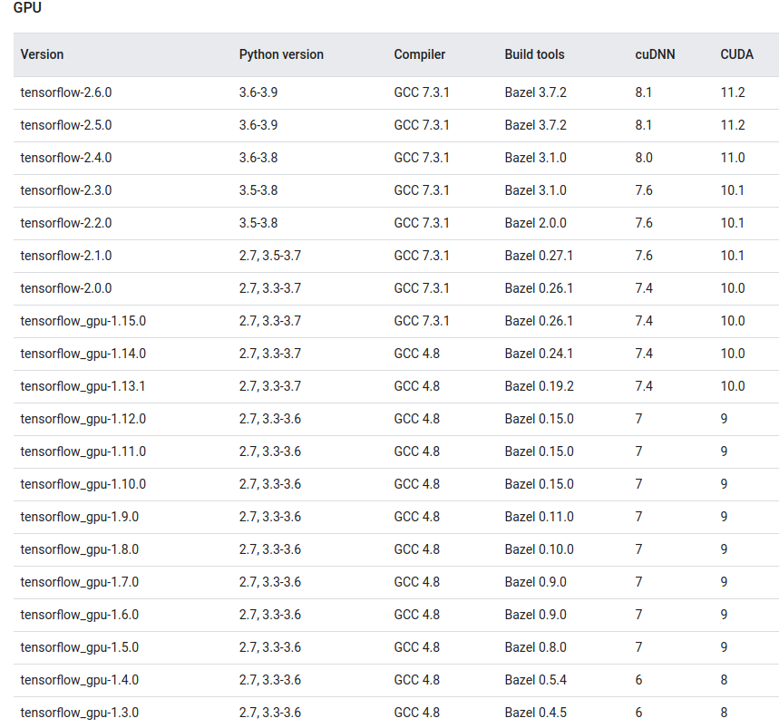Click Bazel 0.4.5 cell

[x=536, y=713]
